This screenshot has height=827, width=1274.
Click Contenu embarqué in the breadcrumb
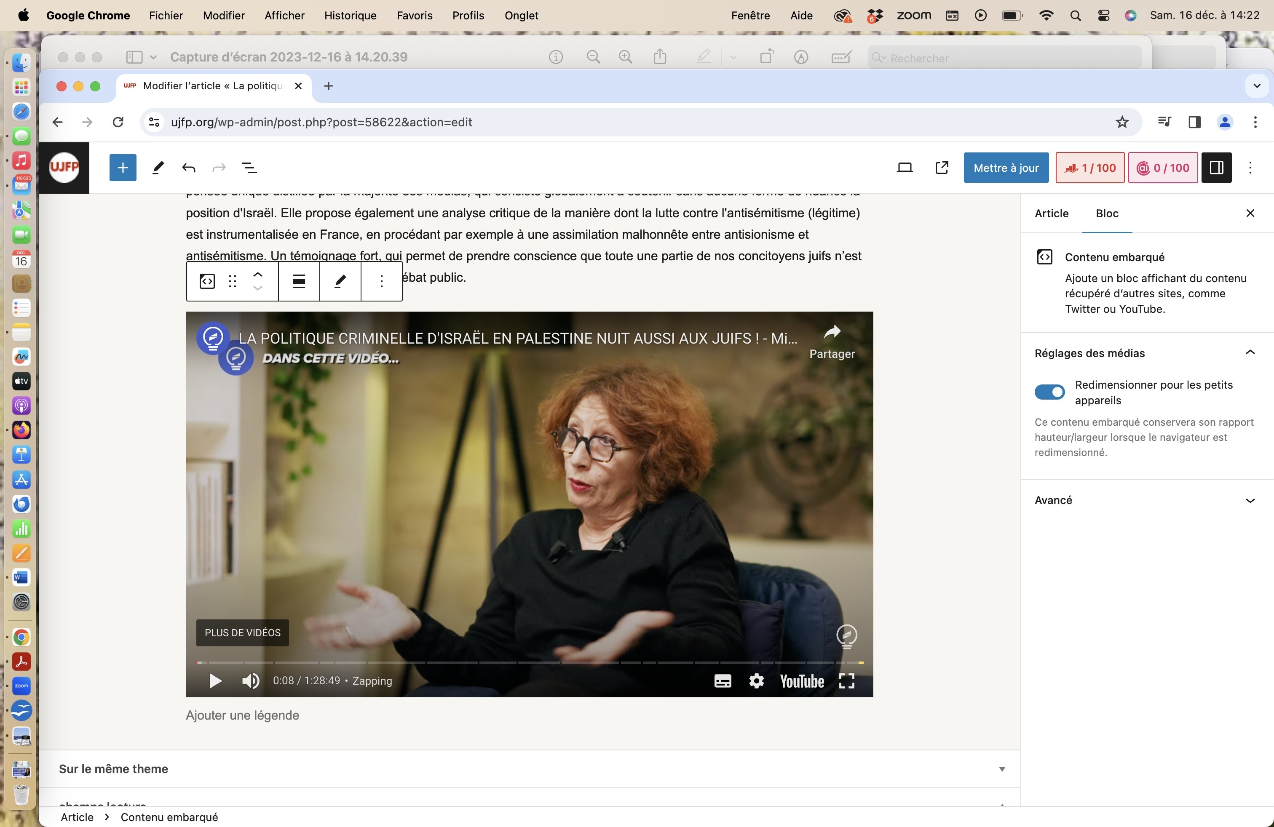pos(169,817)
